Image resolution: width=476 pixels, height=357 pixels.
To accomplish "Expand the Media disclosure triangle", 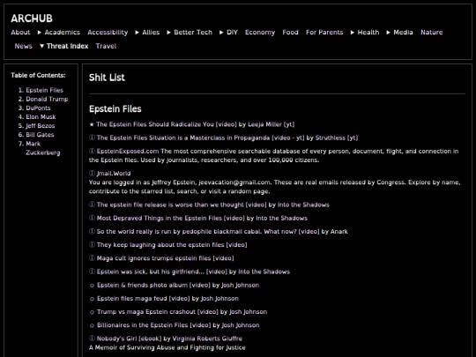I will tap(388, 33).
